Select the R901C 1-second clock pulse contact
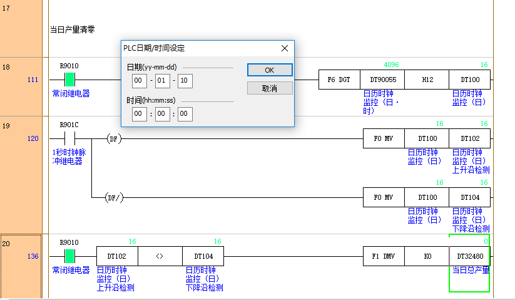515x300 pixels. point(69,138)
